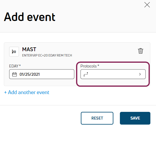The height and width of the screenshot is (145, 156).
Task: Click the Protocols required field label
Action: pos(90,66)
